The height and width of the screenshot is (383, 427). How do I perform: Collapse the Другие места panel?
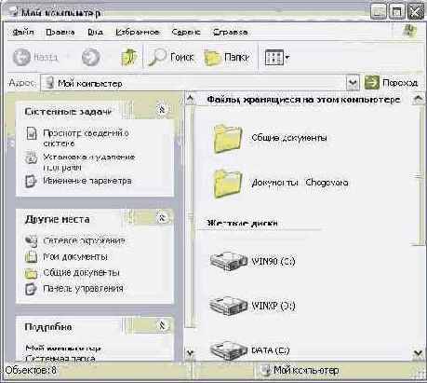162,218
